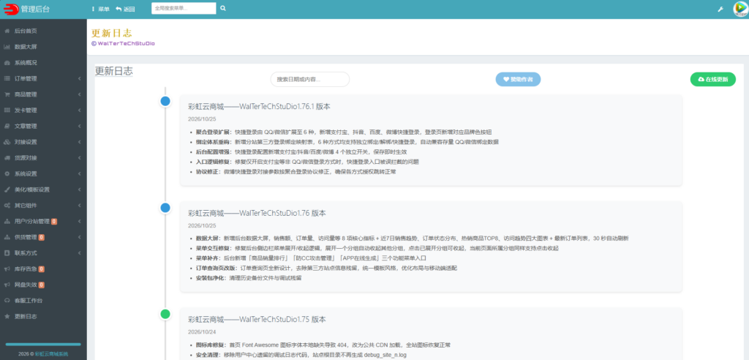Viewport: 749px width, 360px height.
Task: Expand the 文章管理 chevron
Action: click(x=79, y=126)
